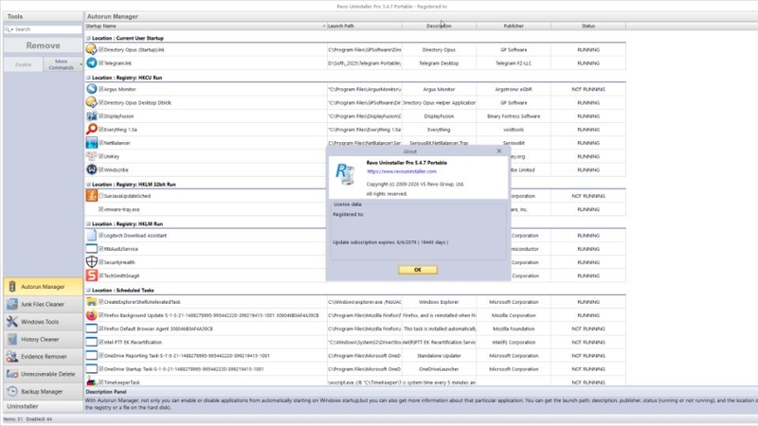Screen dimensions: 758x426
Task: Click the DisplayFusion entry icon
Action: coord(91,115)
